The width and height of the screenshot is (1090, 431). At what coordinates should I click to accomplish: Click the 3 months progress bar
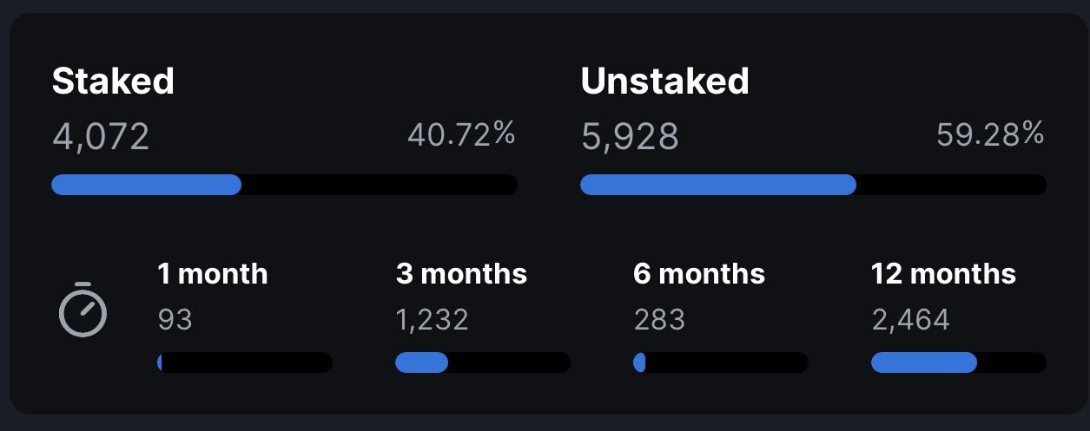coord(483,362)
